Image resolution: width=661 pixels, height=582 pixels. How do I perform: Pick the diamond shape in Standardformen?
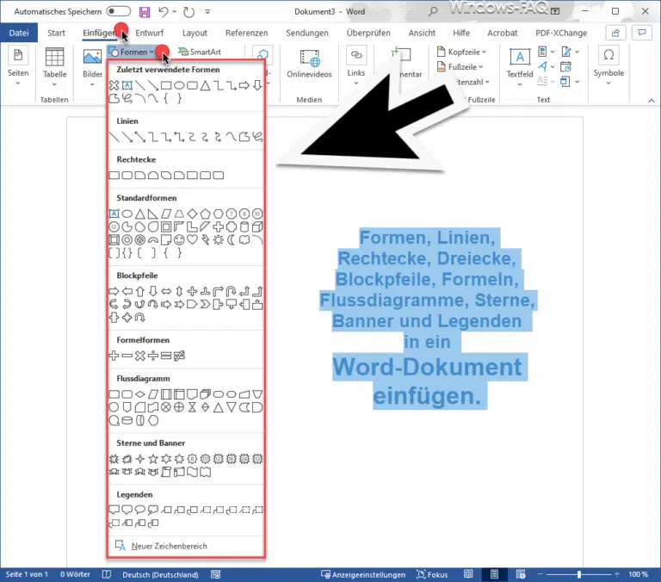click(x=192, y=214)
